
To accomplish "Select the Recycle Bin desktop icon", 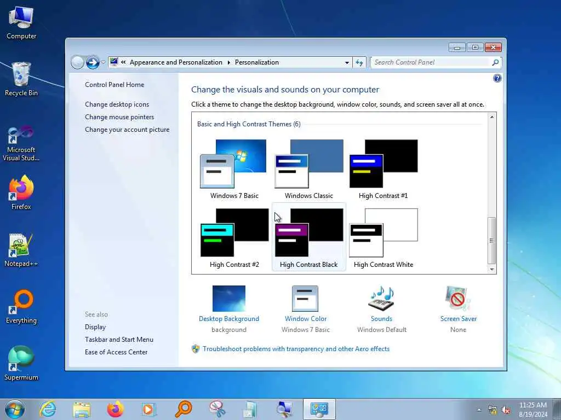I will [21, 79].
